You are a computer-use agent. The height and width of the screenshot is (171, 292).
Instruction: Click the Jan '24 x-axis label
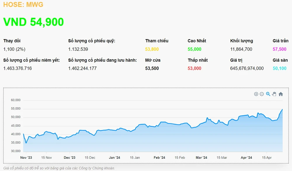pos(114,158)
